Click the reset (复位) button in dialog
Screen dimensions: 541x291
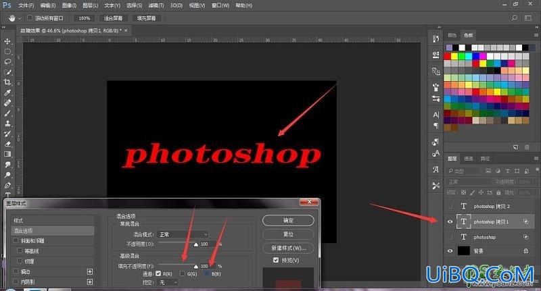[288, 234]
